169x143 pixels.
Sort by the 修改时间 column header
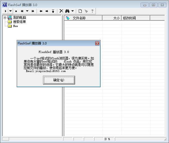[x=136, y=18]
